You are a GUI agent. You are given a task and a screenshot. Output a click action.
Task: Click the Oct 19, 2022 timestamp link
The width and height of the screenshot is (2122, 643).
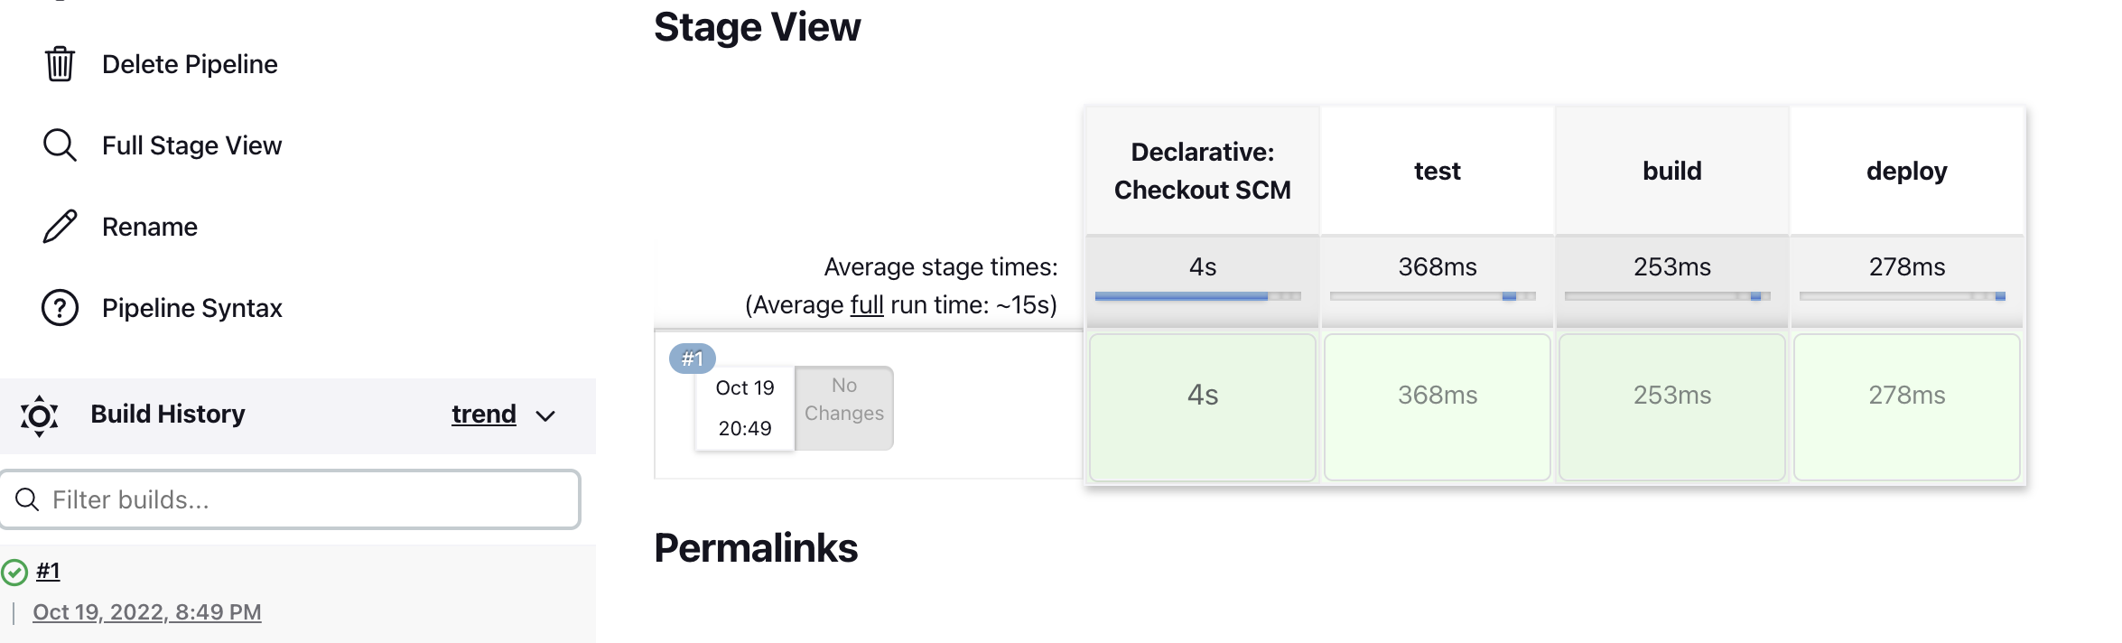coord(146,611)
